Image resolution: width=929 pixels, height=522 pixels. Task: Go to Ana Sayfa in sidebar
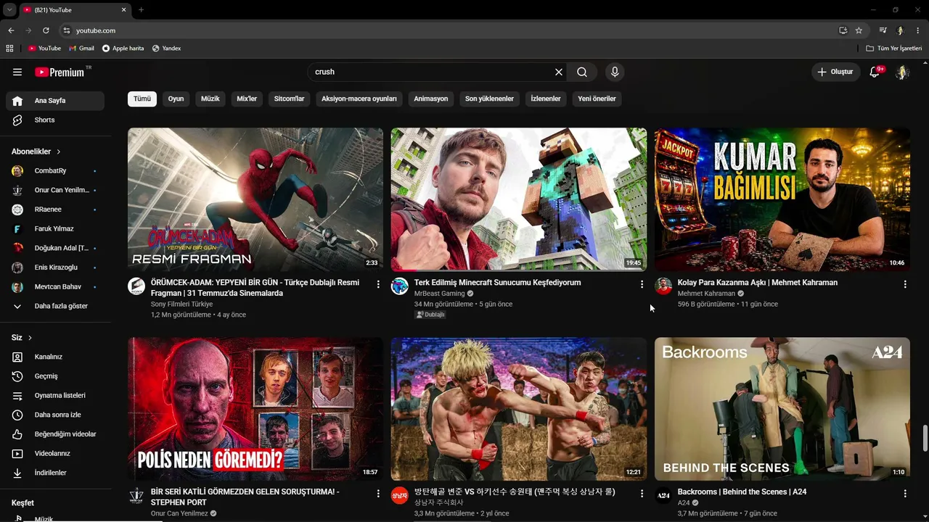tap(55, 101)
